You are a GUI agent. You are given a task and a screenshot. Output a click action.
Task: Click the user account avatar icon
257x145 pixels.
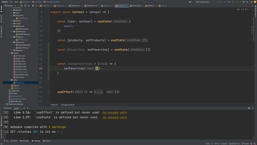[255, 2]
